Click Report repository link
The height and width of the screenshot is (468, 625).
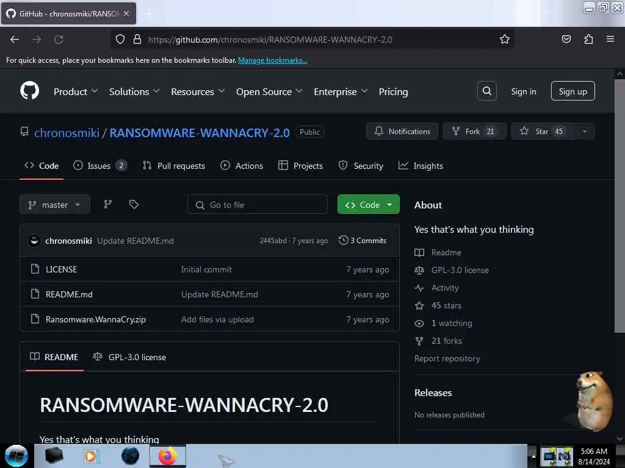tap(447, 358)
